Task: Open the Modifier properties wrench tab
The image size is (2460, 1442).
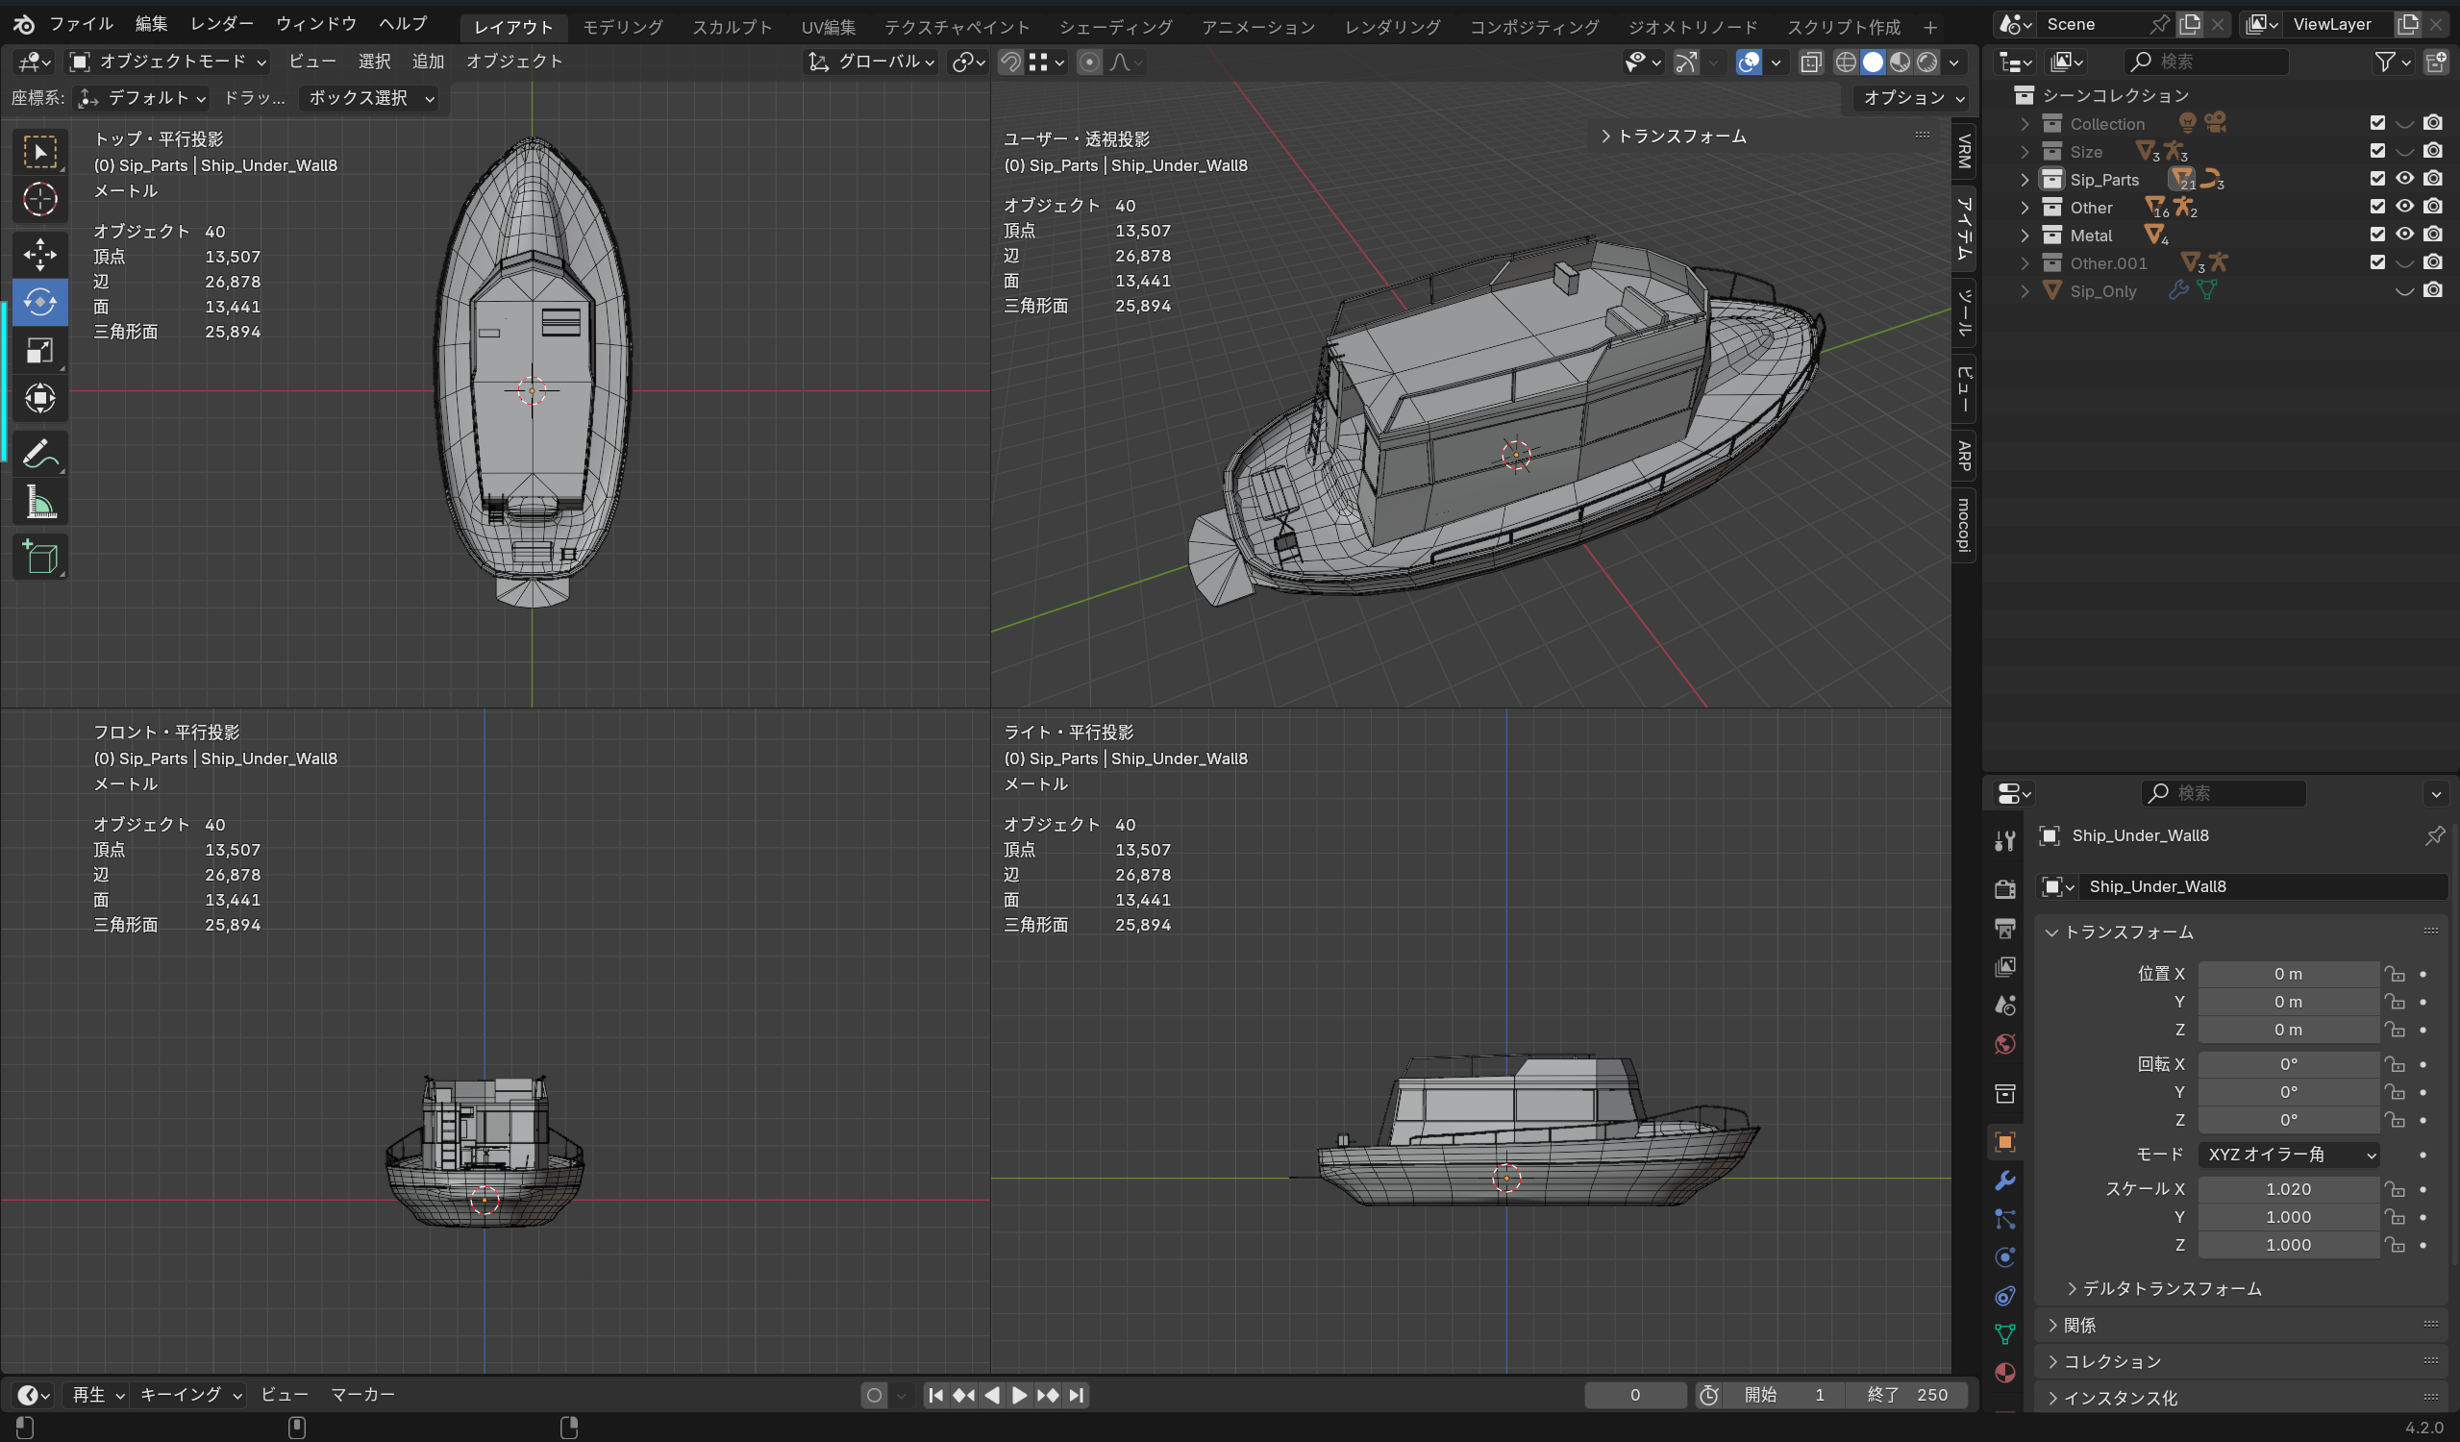Action: coord(2004,1181)
